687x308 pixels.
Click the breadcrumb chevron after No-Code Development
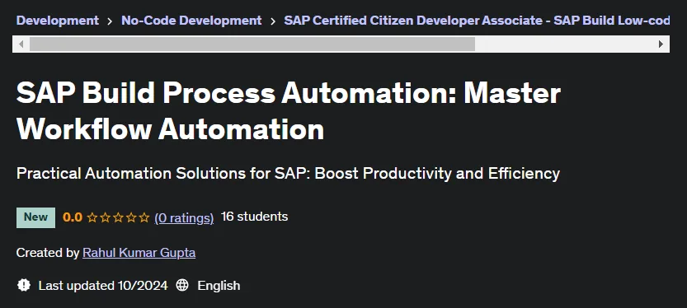coord(273,21)
